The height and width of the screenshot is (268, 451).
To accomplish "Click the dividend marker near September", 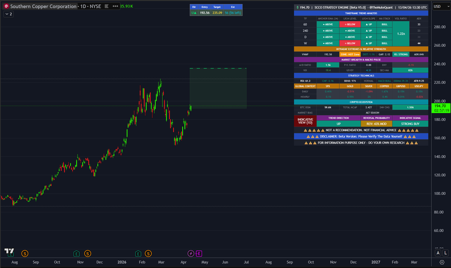I will 24,253.
